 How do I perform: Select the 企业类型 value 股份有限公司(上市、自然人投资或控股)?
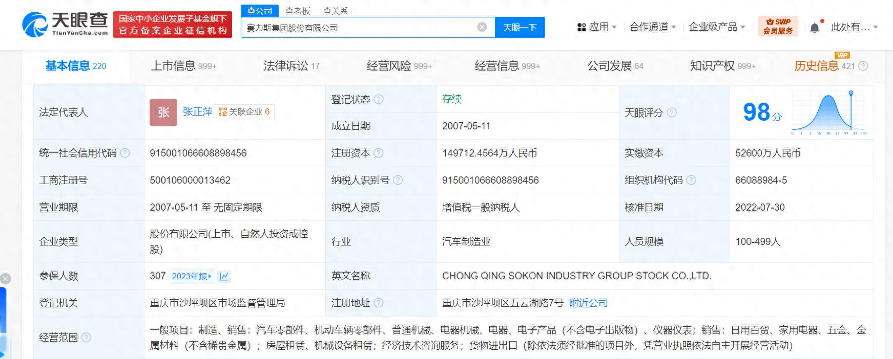point(229,241)
